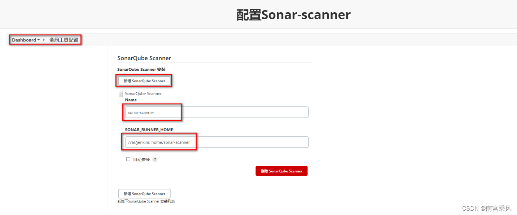Viewport: 517px width, 215px height.
Task: Click the SonarQube Scanner 安装 label
Action: point(141,69)
